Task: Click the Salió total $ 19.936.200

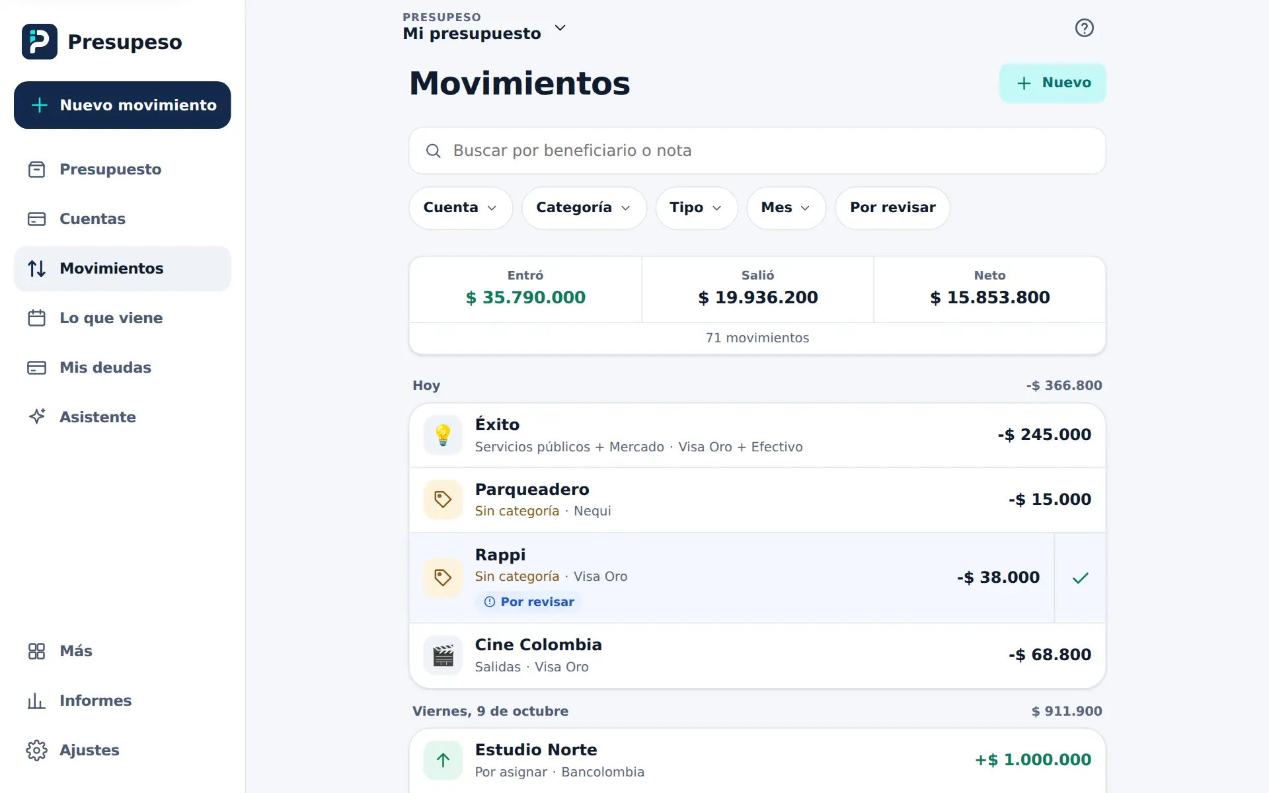Action: (757, 297)
